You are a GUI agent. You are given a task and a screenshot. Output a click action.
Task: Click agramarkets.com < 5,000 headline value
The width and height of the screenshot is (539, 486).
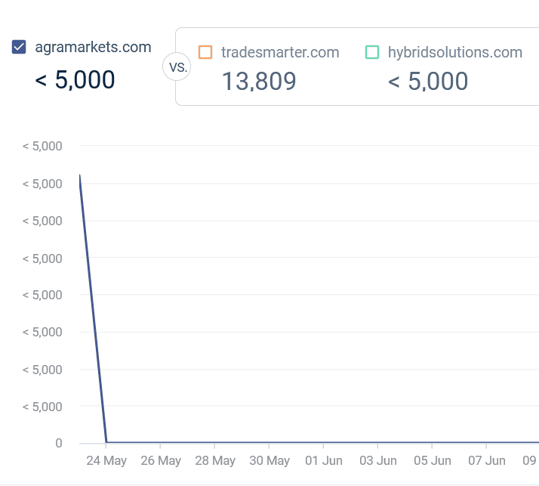click(75, 80)
